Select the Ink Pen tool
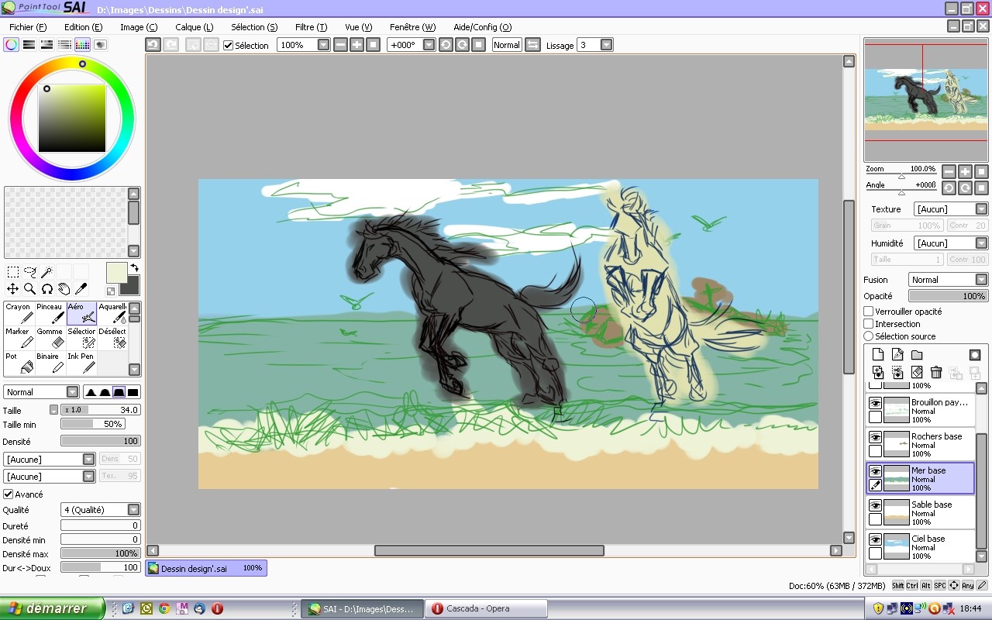 81,363
